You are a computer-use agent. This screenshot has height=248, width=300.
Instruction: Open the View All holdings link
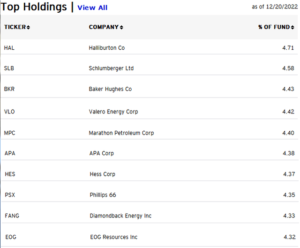point(92,8)
